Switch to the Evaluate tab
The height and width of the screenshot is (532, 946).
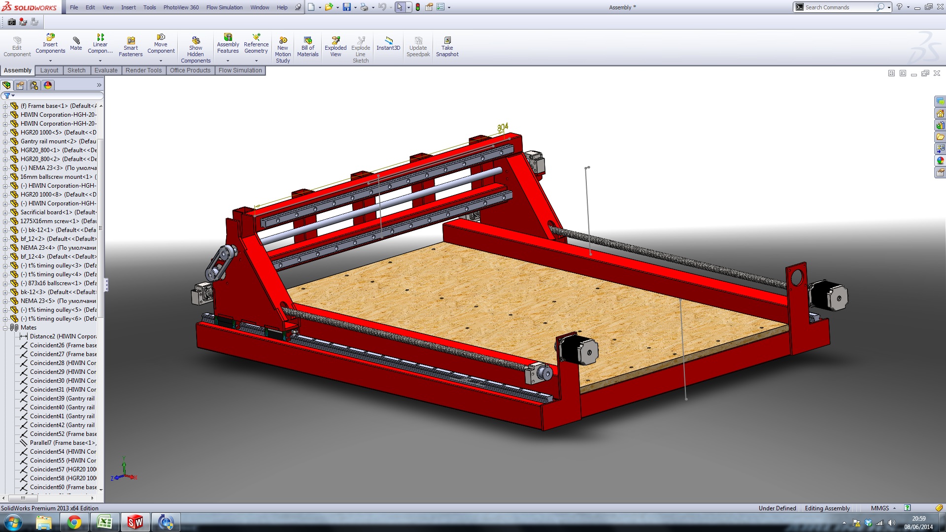(106, 70)
